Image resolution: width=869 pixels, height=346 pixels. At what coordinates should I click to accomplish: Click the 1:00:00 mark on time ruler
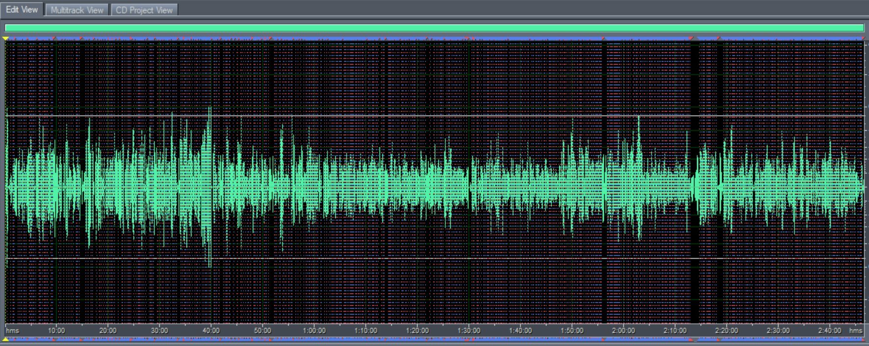314,330
